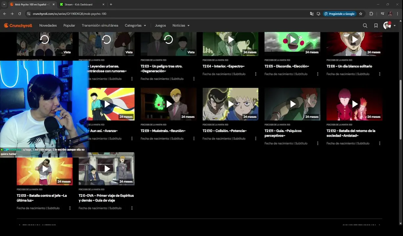Click Fecha de nacimiento | Subtítulo under T2 E5
This screenshot has width=403, height=236.
[x=286, y=74]
